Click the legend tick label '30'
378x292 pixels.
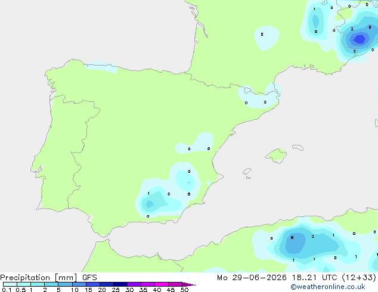pos(129,290)
